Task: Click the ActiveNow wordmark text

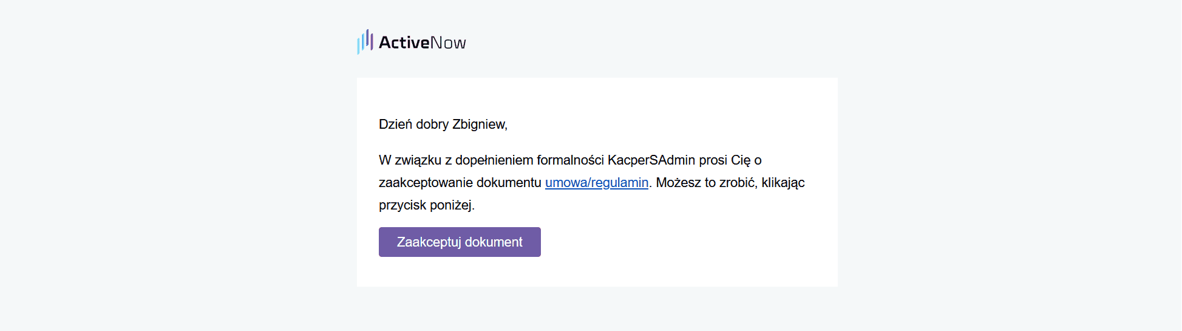Action: (x=423, y=43)
